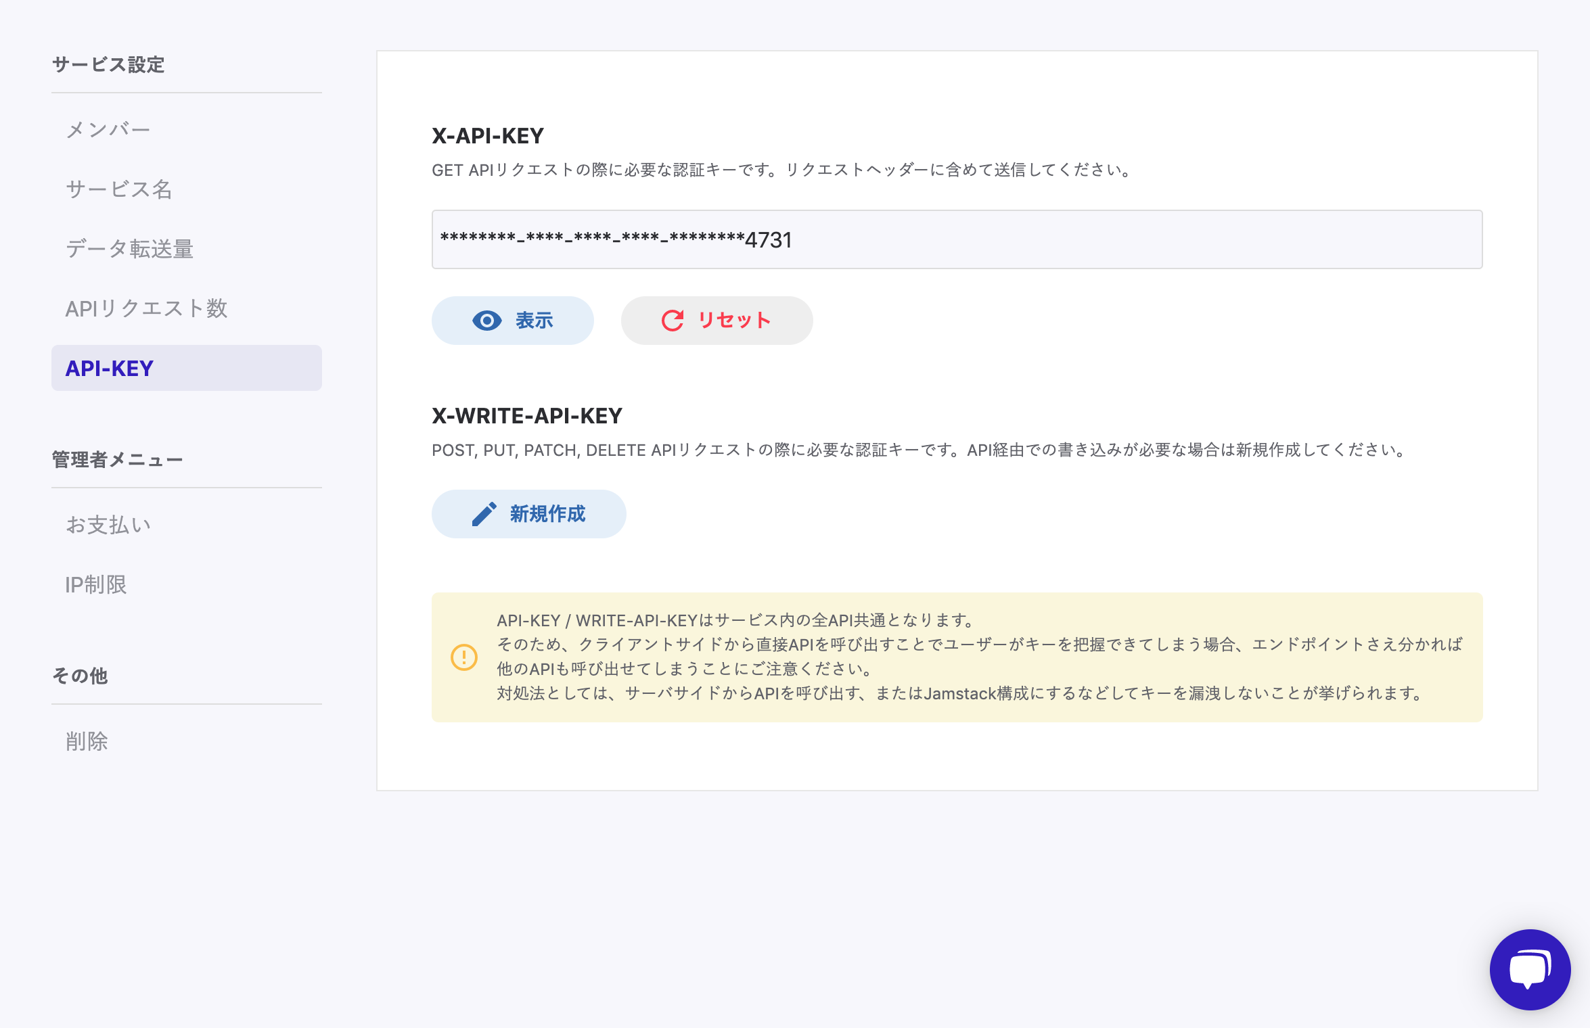This screenshot has width=1590, height=1028.
Task: Open the メンバー settings page
Action: pos(108,130)
